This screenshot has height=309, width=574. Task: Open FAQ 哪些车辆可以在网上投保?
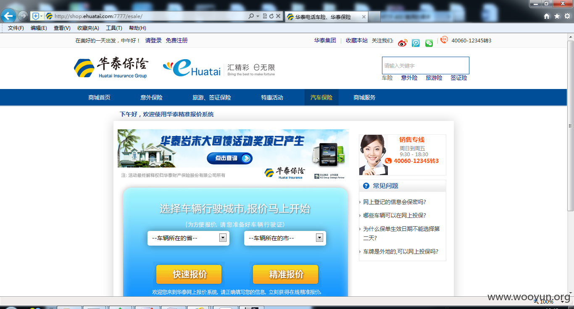coord(395,215)
